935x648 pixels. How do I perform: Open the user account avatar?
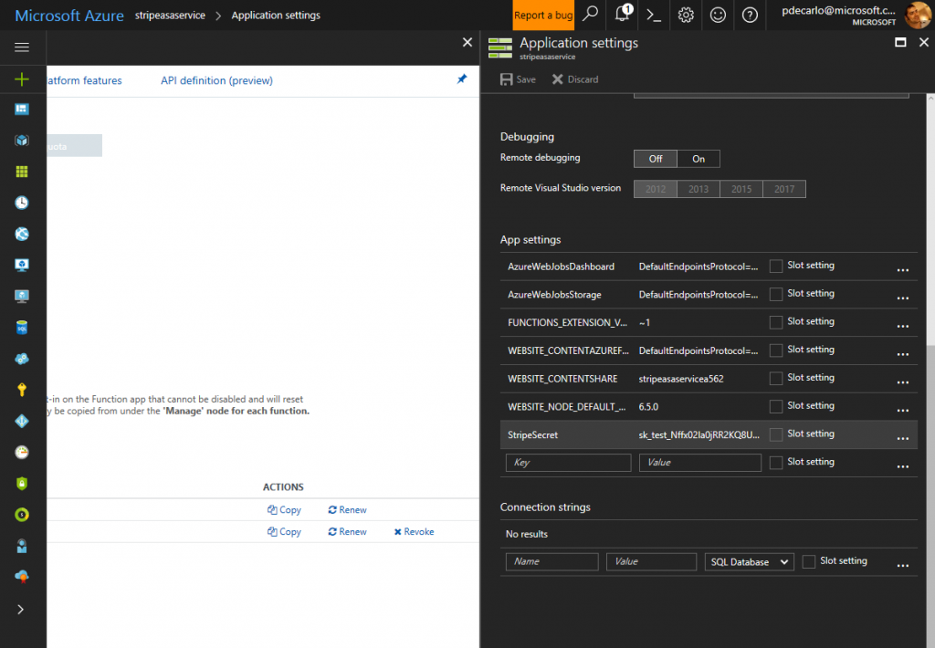tap(917, 15)
